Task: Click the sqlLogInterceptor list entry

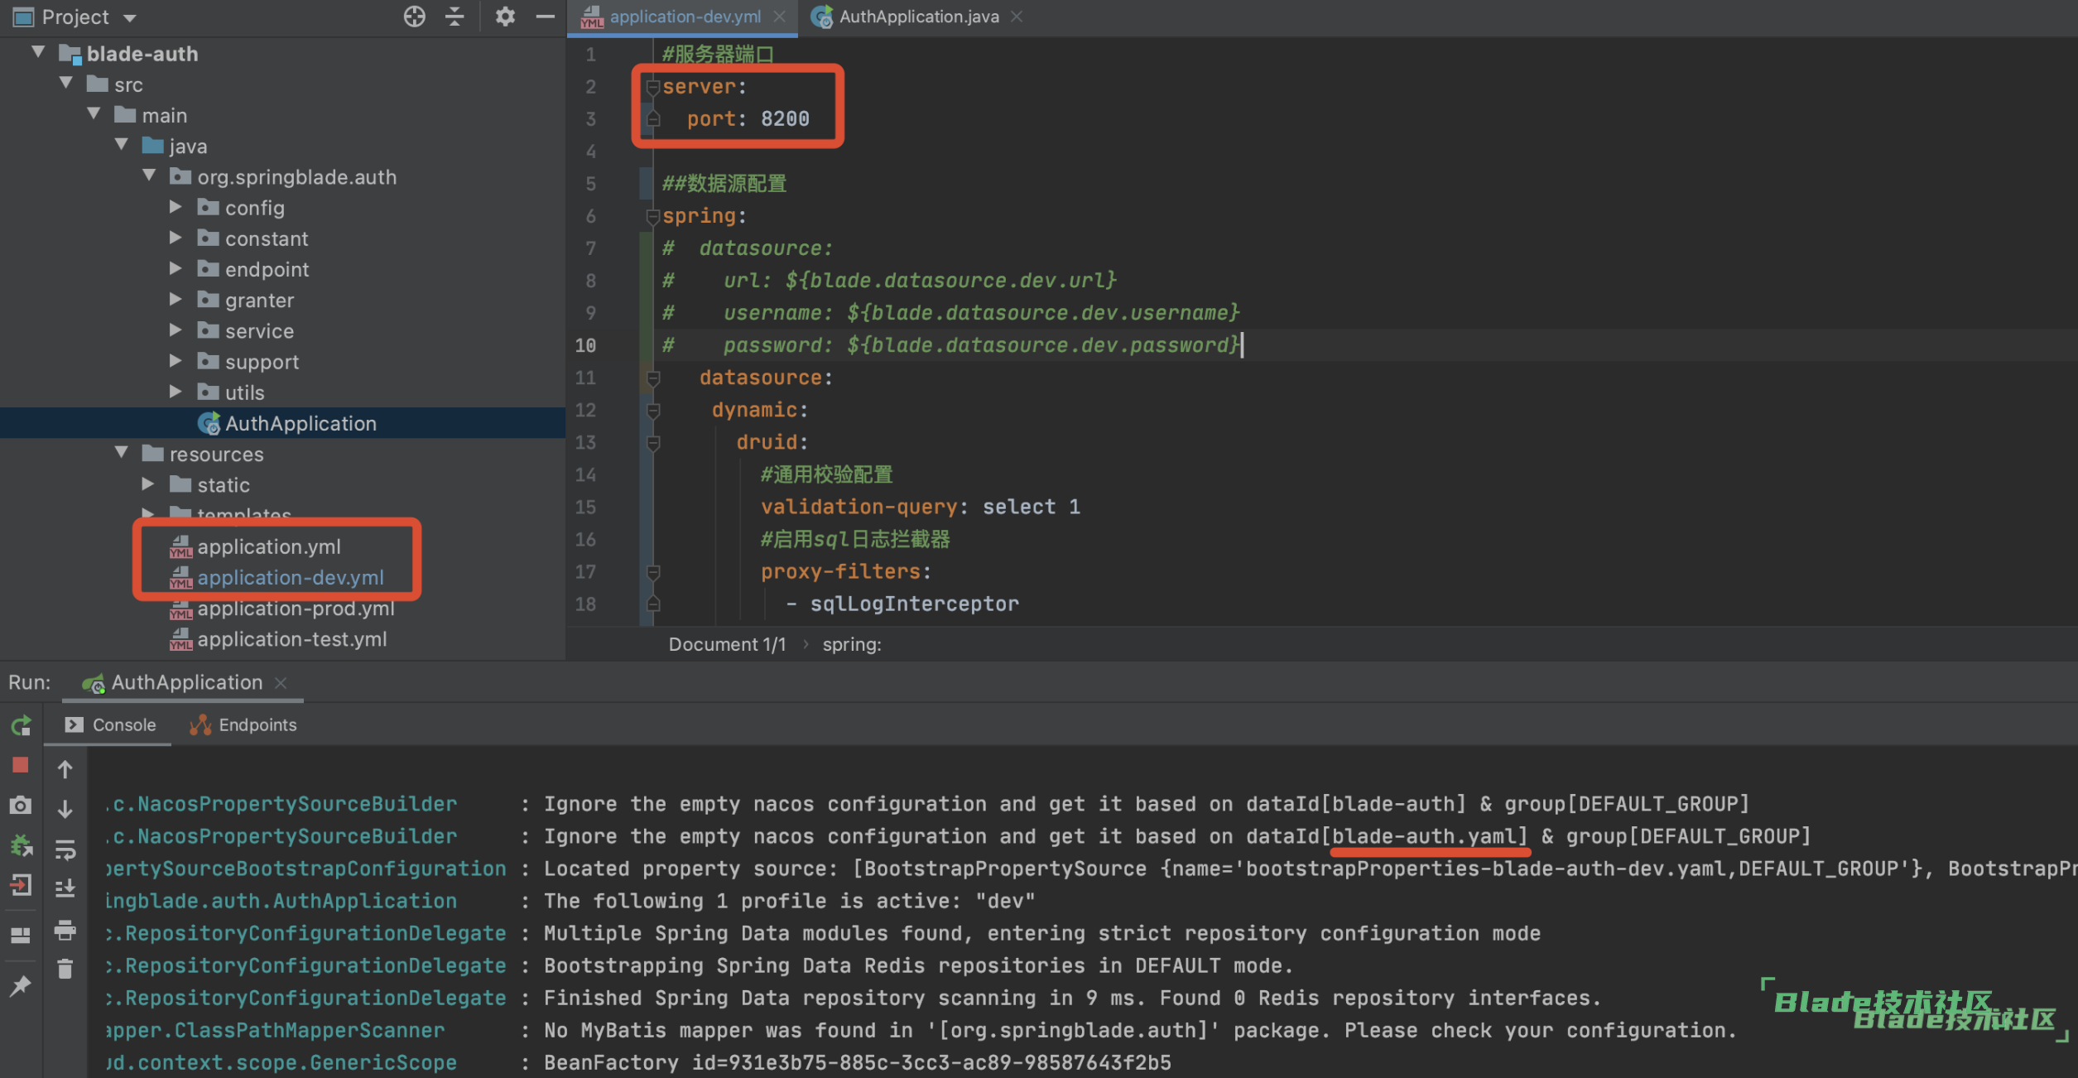Action: 914,604
